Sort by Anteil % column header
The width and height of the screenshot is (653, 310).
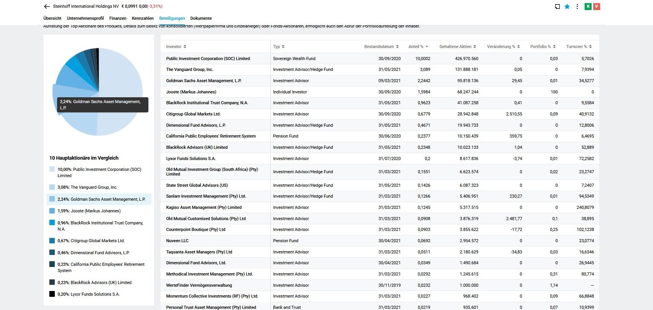coord(418,46)
